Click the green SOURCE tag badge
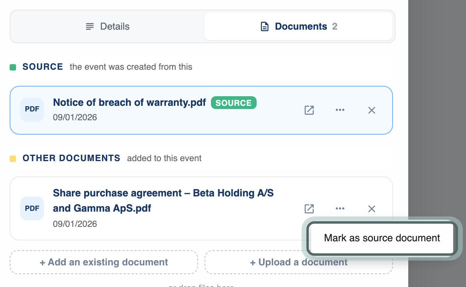Viewport: 466px width, 287px height. [233, 103]
